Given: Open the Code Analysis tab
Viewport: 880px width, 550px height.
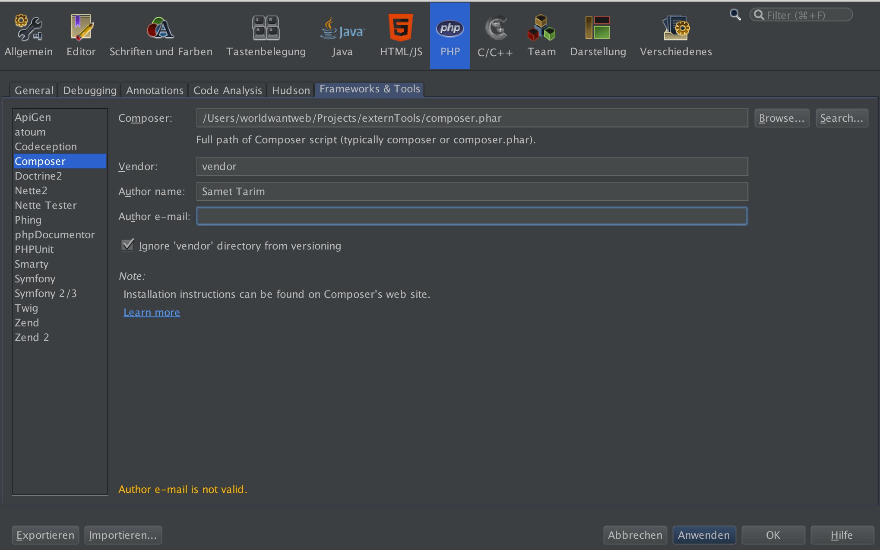Looking at the screenshot, I should (228, 90).
